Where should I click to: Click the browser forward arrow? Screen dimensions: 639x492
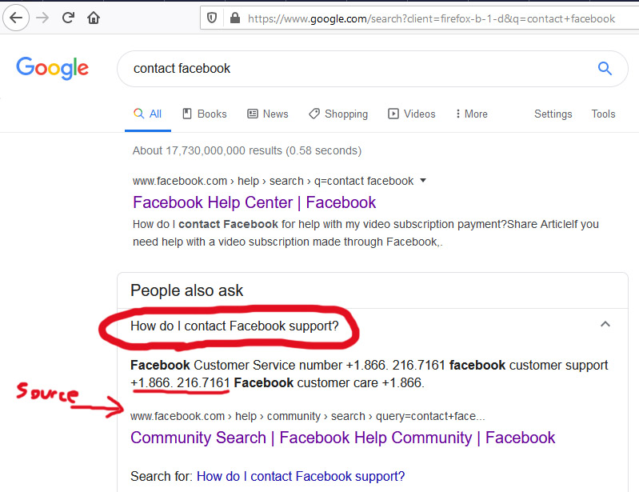[42, 18]
